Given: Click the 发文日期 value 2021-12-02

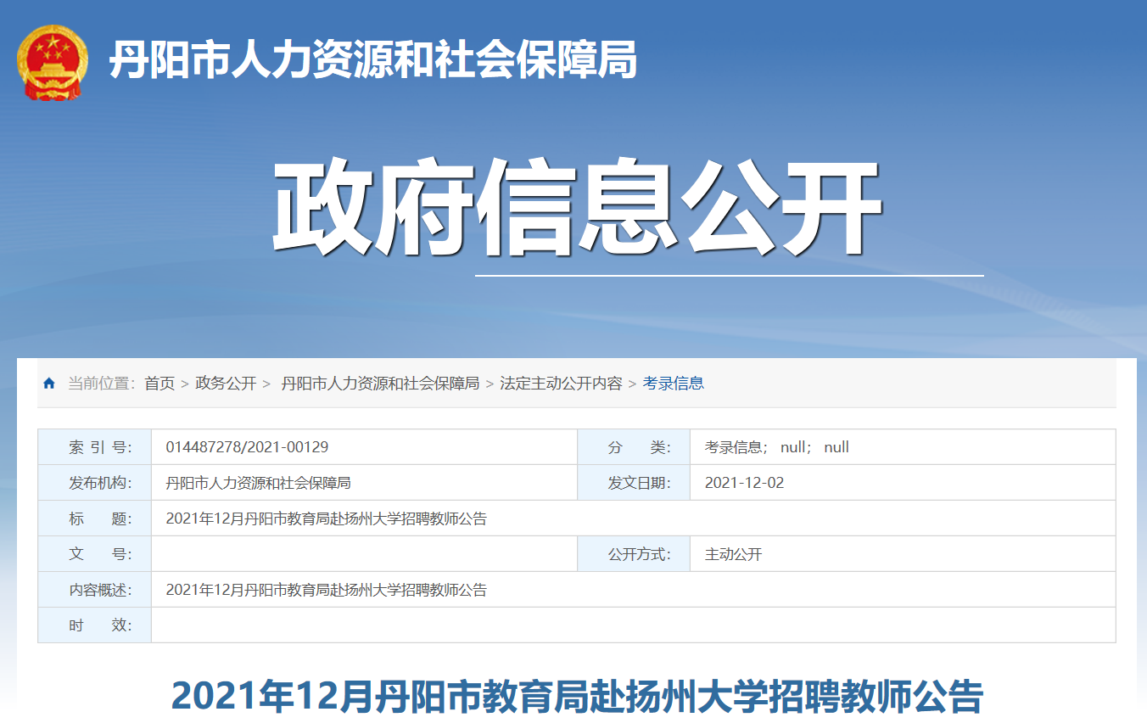Looking at the screenshot, I should point(744,483).
